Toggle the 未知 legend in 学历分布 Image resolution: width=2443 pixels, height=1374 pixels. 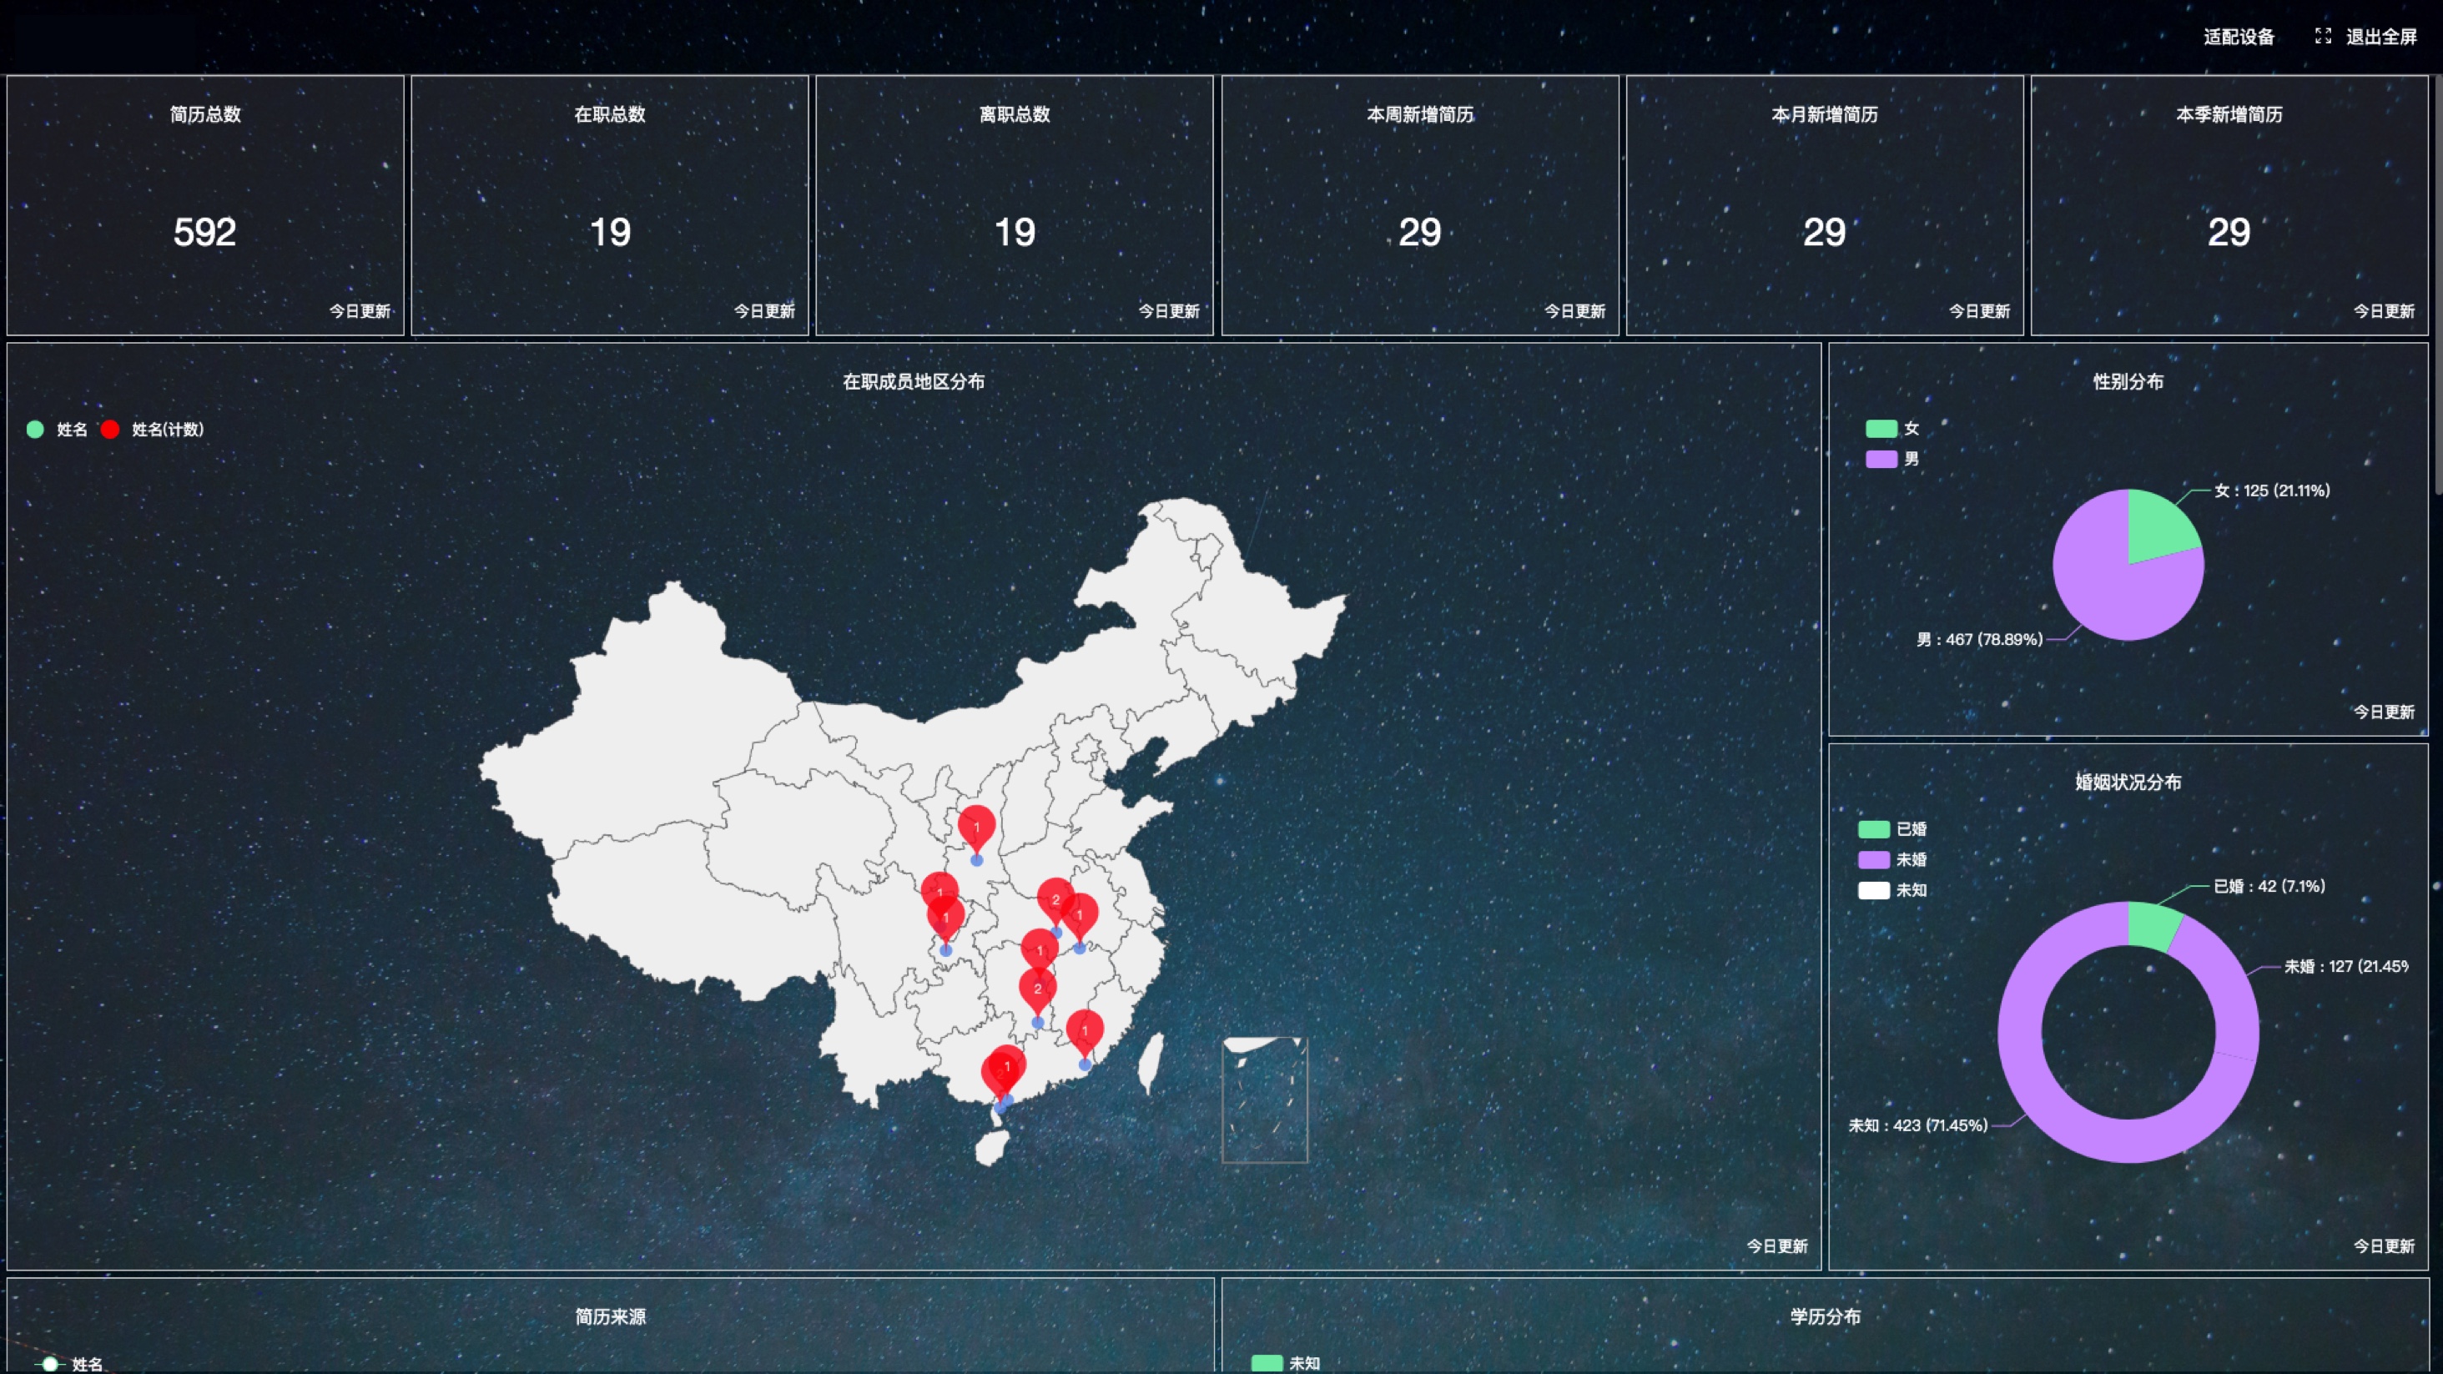coord(1286,1362)
